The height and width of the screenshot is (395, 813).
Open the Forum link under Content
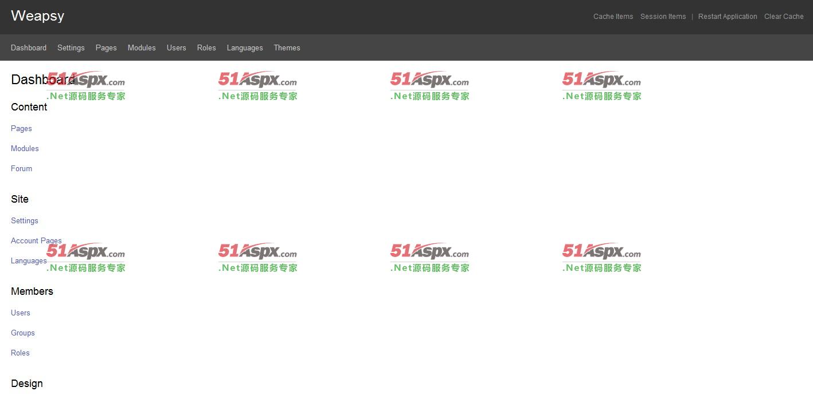(21, 168)
